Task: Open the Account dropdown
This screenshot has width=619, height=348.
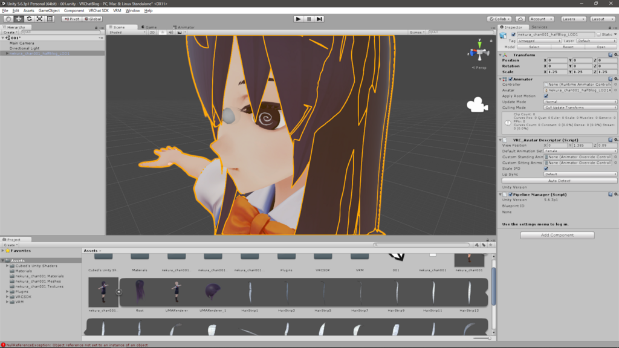Action: click(541, 19)
